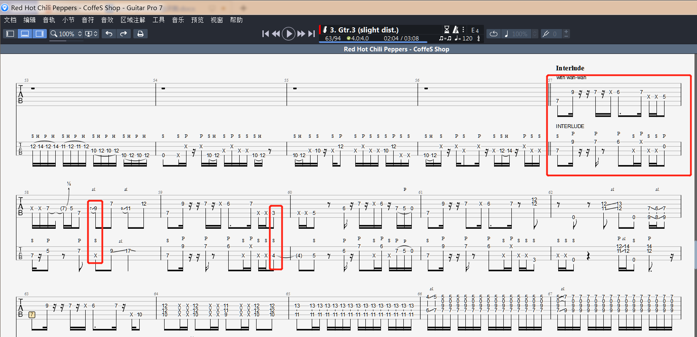The image size is (697, 337).
Task: Open the 工具 (Tools) menu
Action: 159,20
